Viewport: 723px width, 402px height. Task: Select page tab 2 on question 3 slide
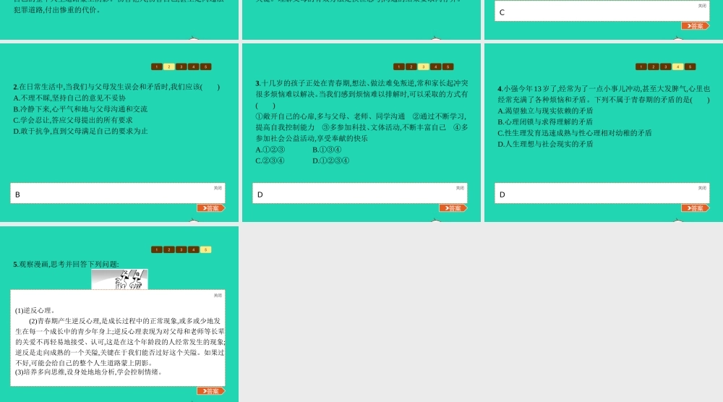coord(411,67)
